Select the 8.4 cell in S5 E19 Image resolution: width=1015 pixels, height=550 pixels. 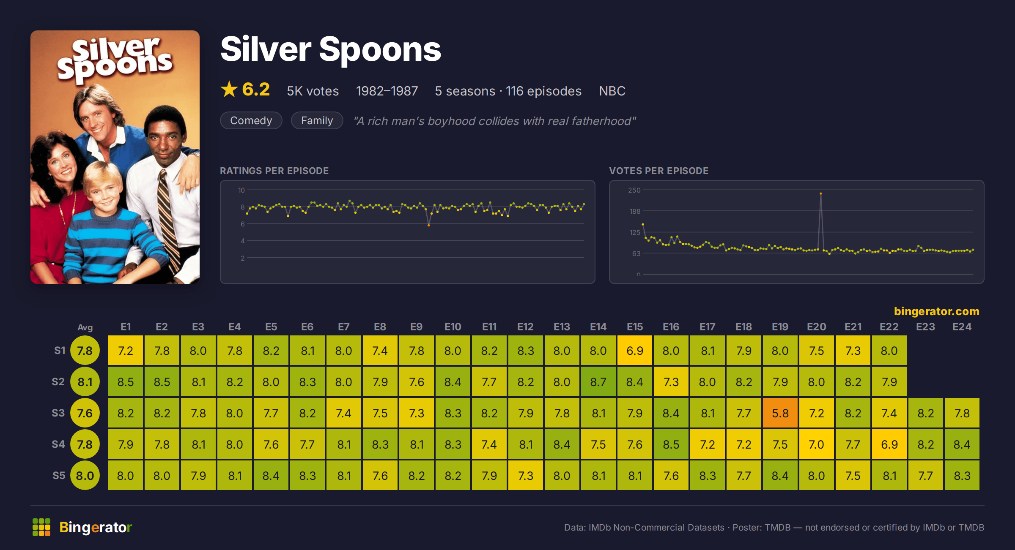coord(780,476)
